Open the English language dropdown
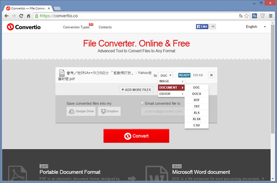 [x=256, y=27]
